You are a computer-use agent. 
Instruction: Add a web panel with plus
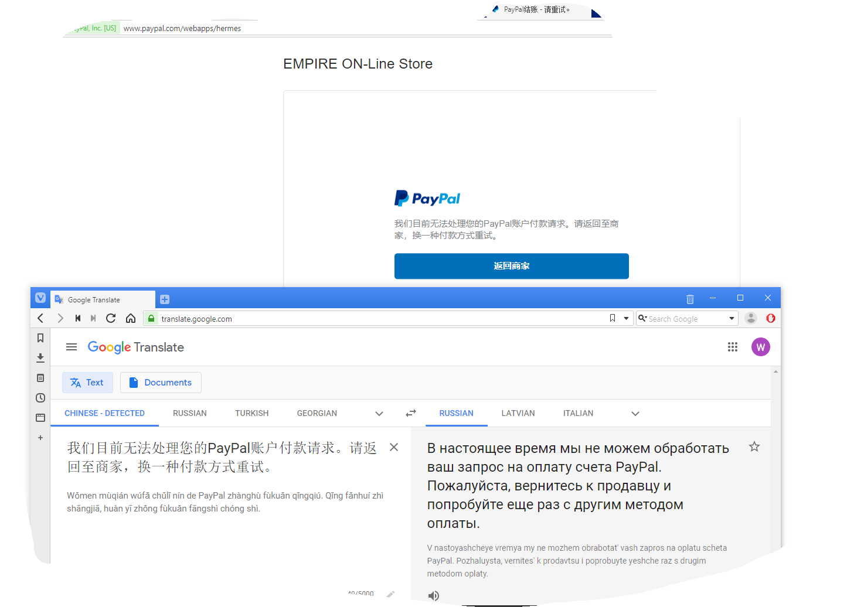click(x=40, y=438)
